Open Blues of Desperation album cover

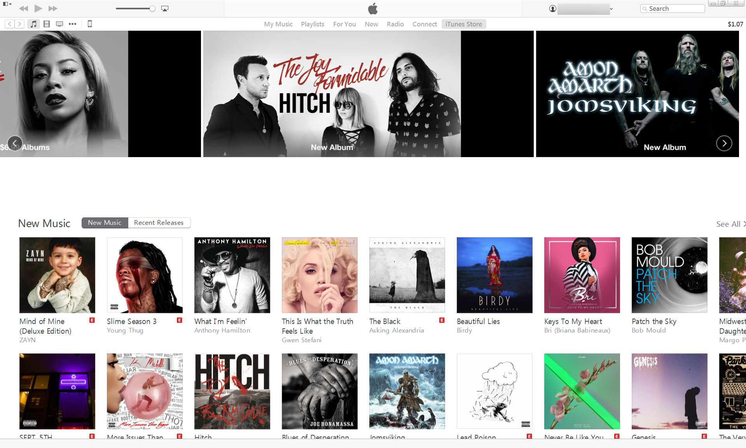coord(320,391)
